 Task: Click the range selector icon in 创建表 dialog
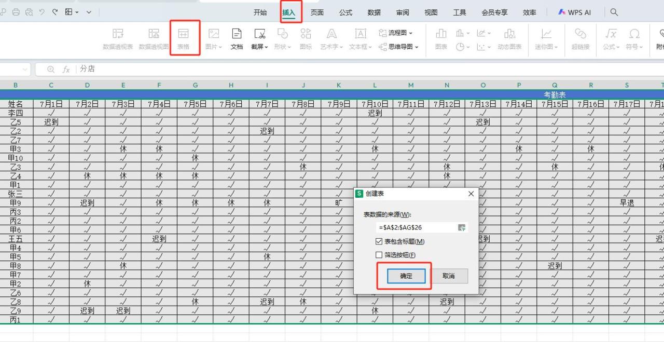(x=462, y=227)
